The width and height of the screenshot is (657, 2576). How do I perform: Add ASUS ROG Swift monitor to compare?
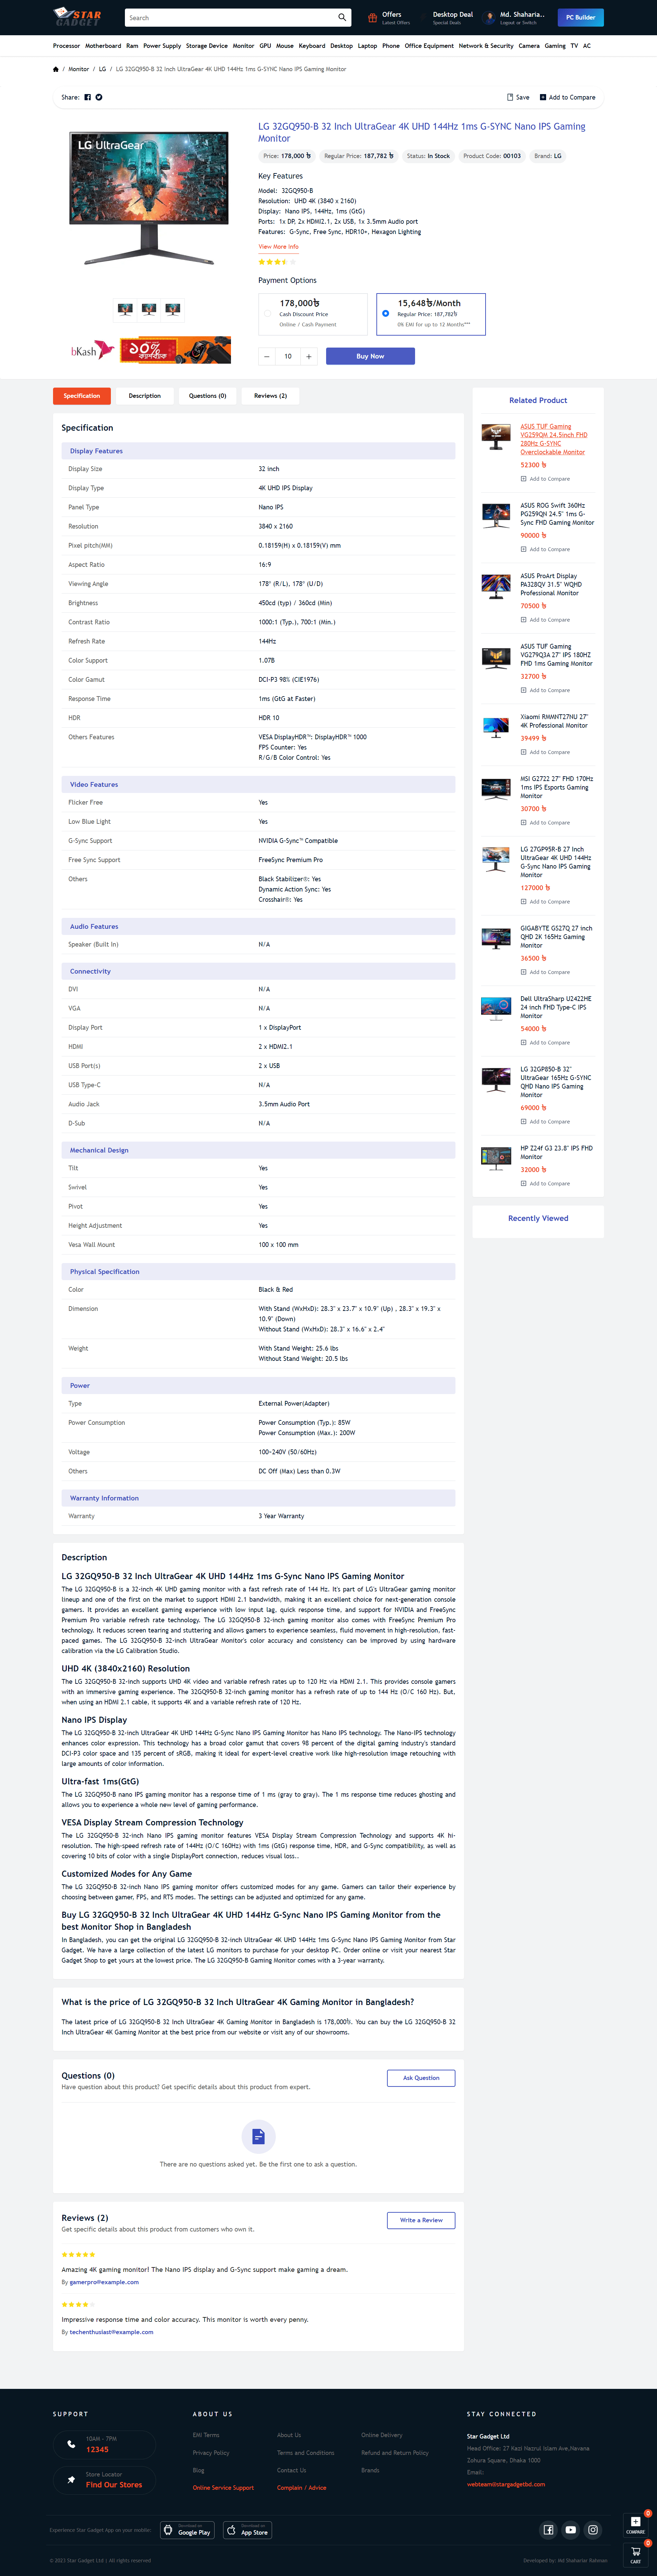[x=545, y=549]
